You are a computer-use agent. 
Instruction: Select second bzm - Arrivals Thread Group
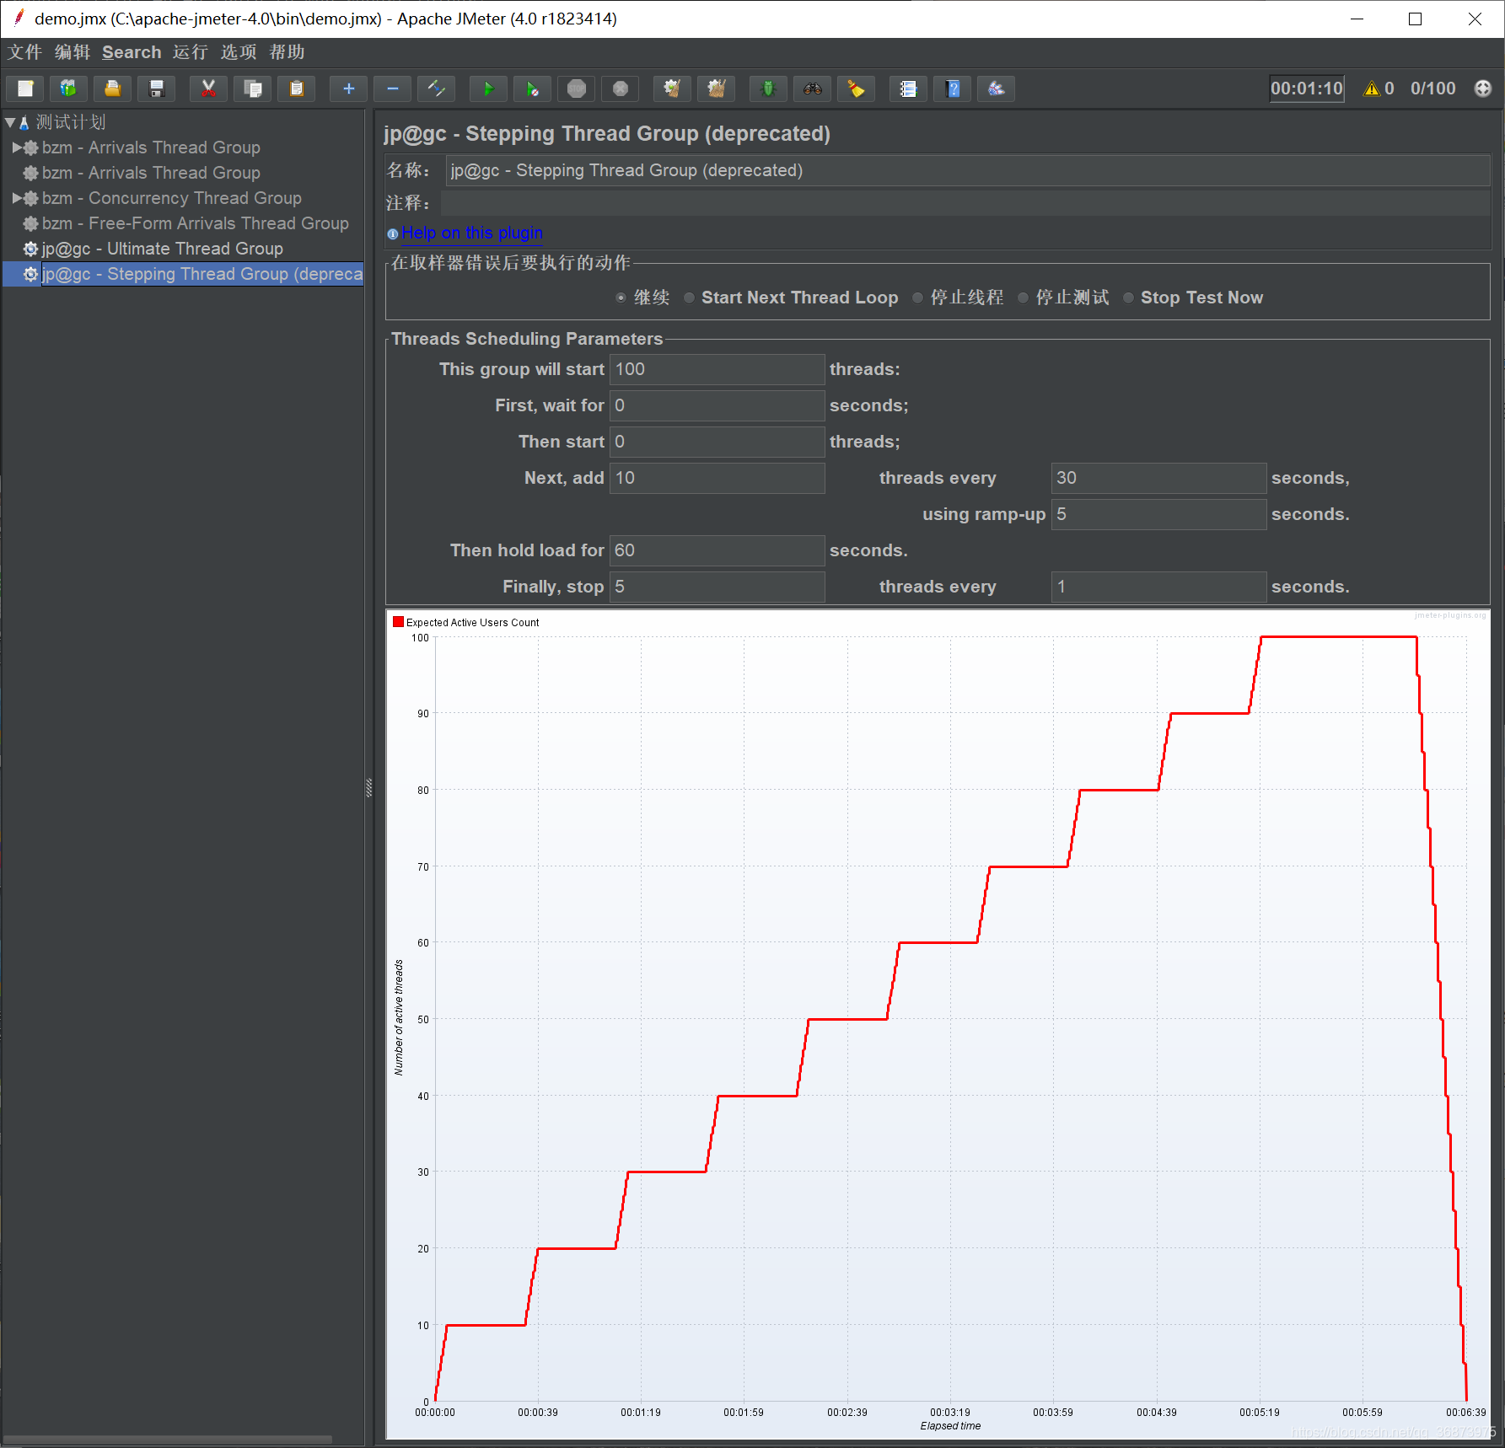151,173
